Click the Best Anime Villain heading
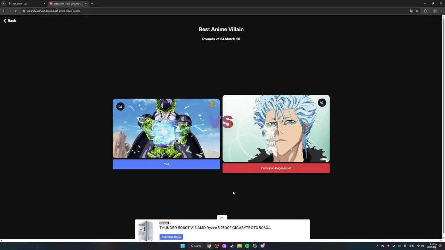 221,30
